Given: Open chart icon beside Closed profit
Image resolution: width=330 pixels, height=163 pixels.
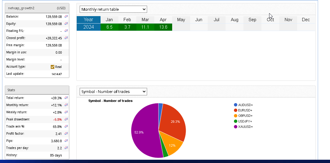Looking at the screenshot, I should 66,38.
